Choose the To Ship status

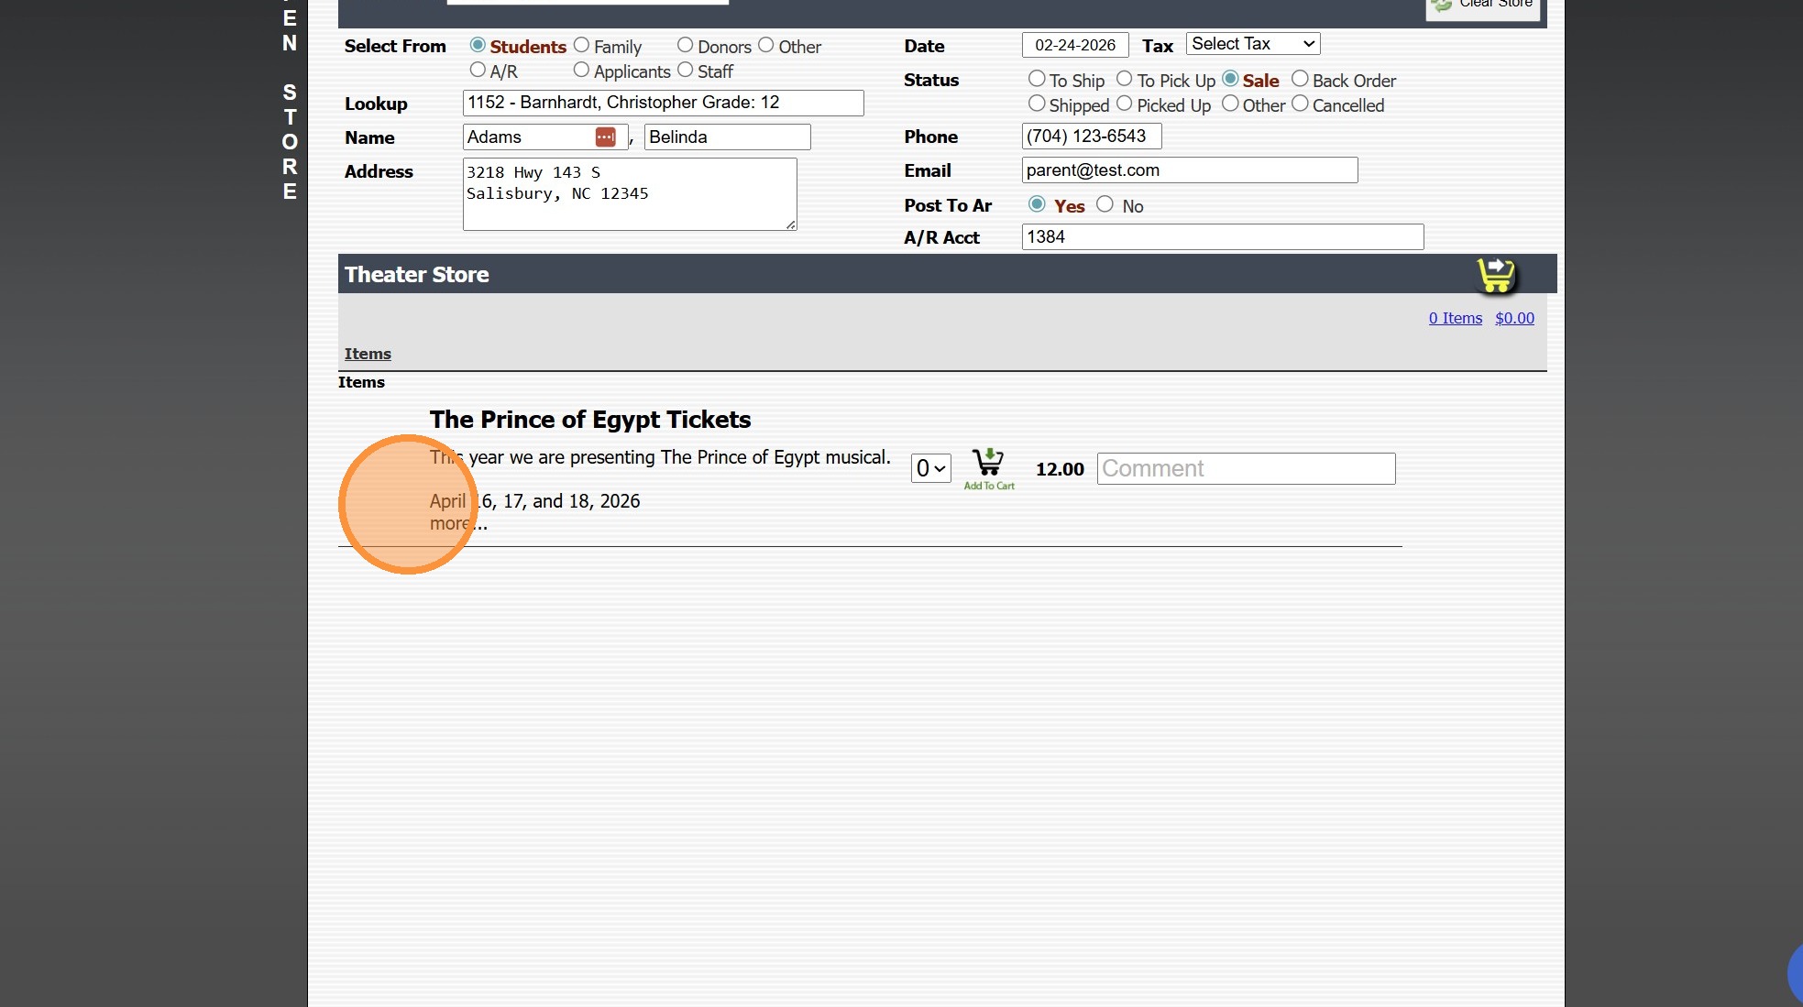[x=1037, y=80]
